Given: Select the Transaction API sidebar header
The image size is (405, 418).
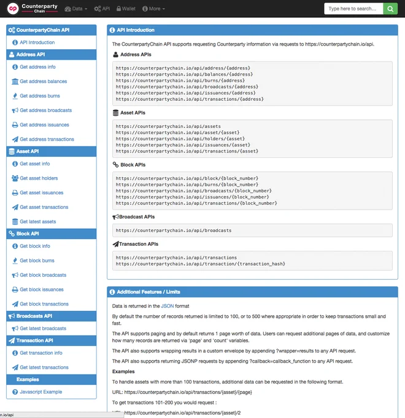Looking at the screenshot, I should [x=52, y=341].
